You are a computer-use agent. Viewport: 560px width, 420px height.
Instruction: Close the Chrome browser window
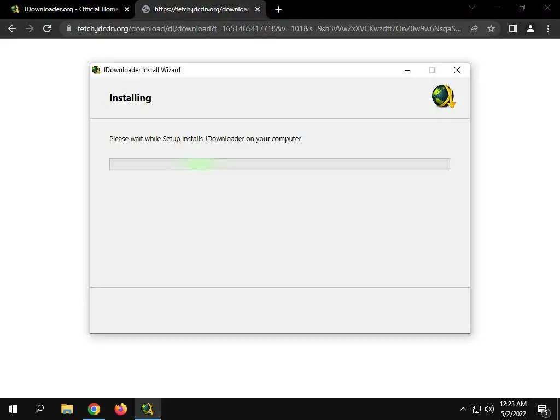coord(547,8)
